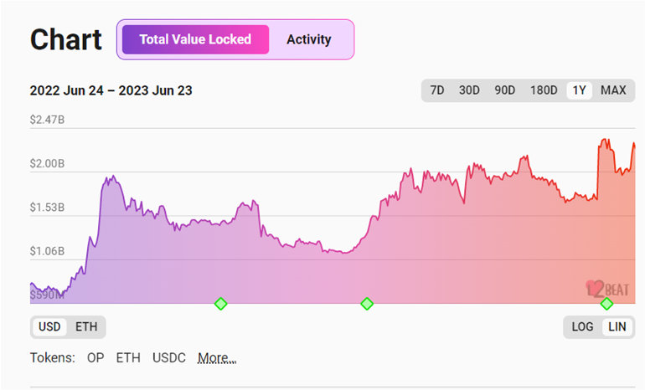Select ETH in the Tokens list
645x390 pixels.
point(128,357)
